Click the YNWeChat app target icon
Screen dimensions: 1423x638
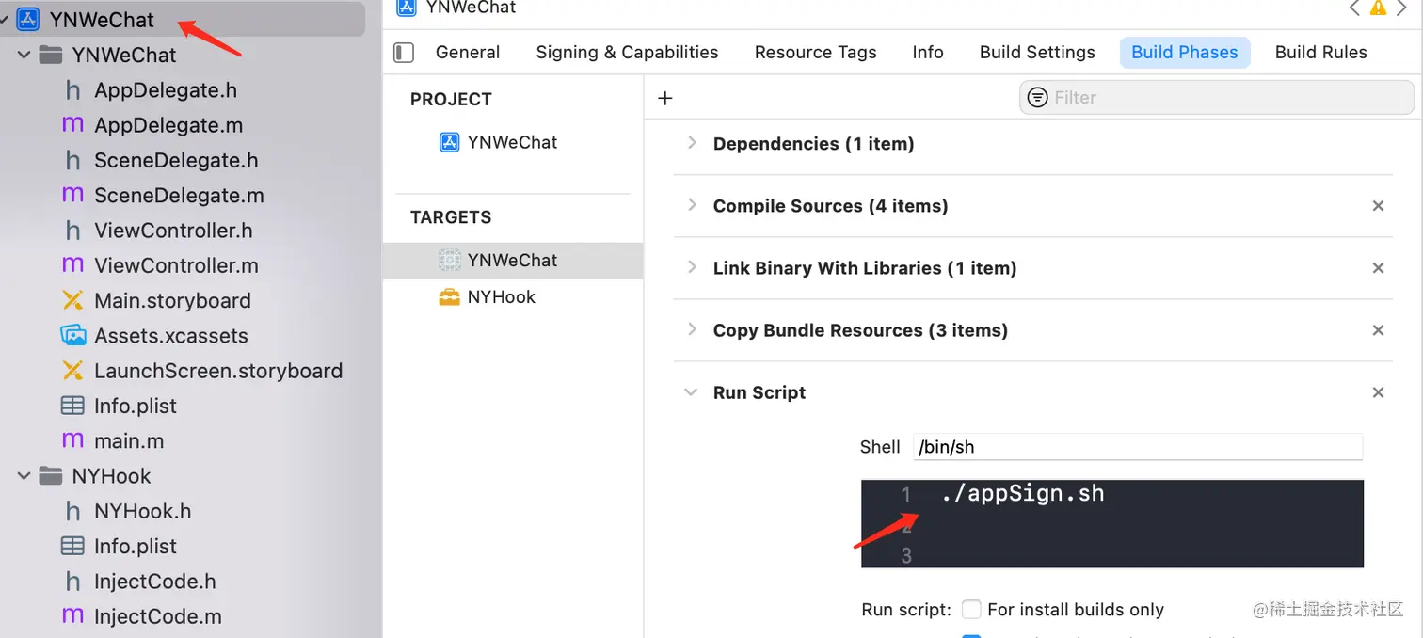pyautogui.click(x=450, y=261)
